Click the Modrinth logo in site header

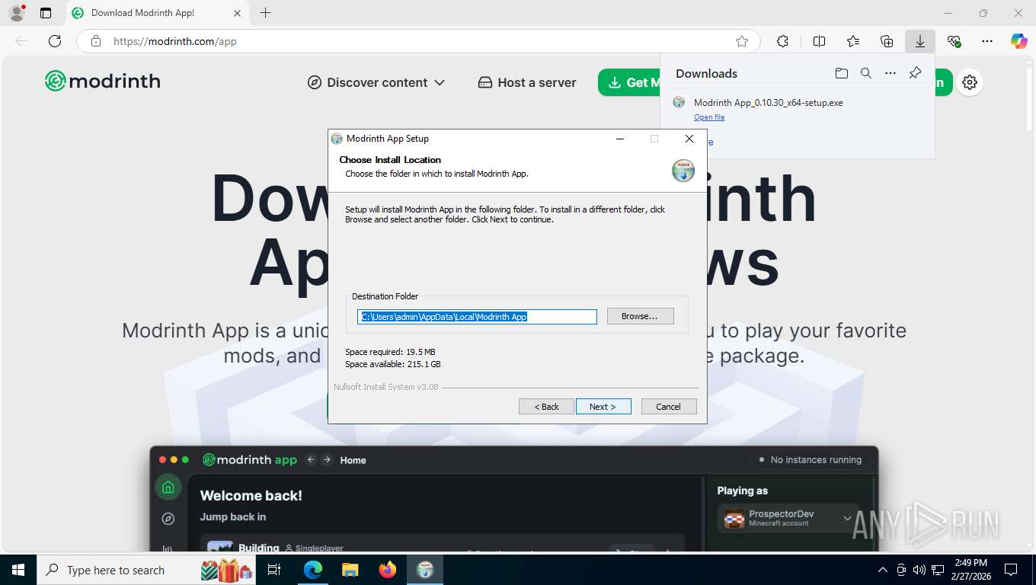(x=103, y=81)
